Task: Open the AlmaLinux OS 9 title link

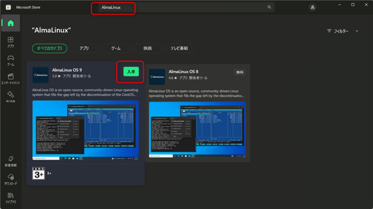Action: 67,70
